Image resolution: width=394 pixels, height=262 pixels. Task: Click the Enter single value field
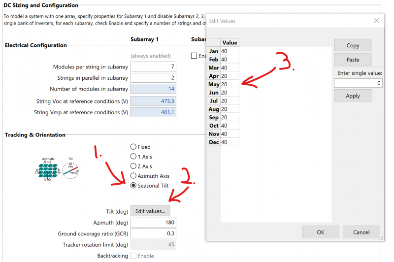(x=358, y=83)
